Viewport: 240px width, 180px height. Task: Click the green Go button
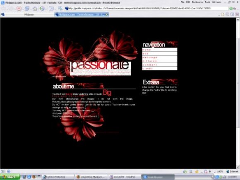pyautogui.click(x=233, y=9)
